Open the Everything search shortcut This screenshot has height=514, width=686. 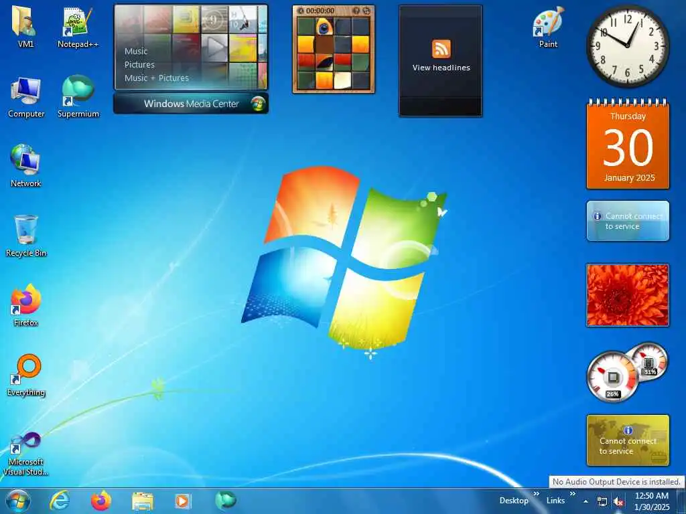(x=26, y=375)
